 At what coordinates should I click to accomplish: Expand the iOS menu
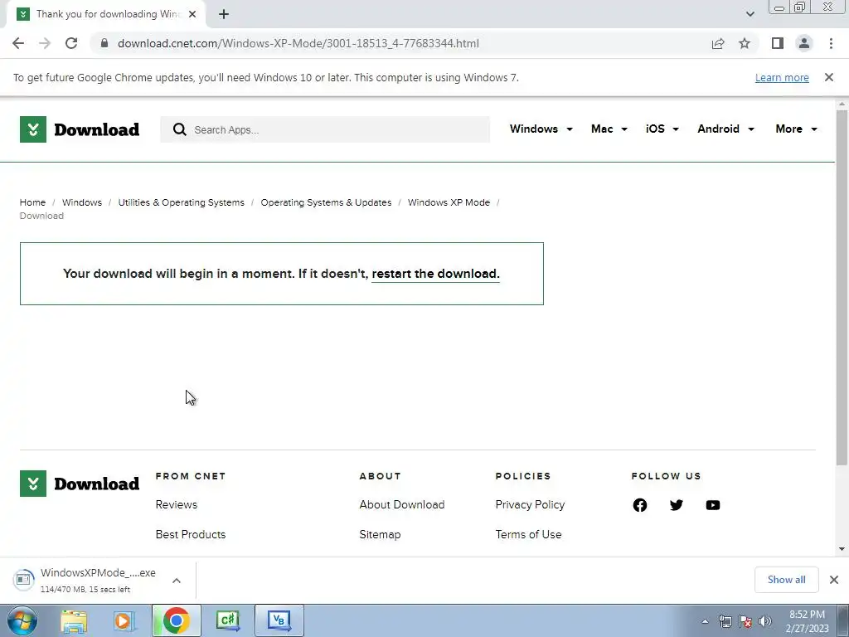point(662,129)
